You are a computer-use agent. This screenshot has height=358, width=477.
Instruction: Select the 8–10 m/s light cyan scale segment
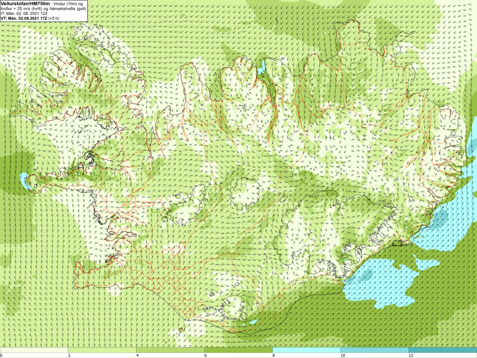tap(306, 350)
